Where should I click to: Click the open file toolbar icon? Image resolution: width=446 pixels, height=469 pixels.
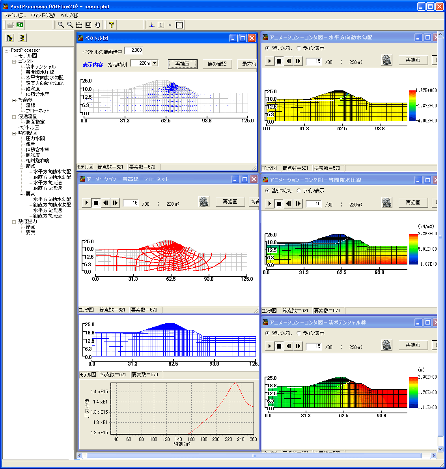click(x=11, y=25)
